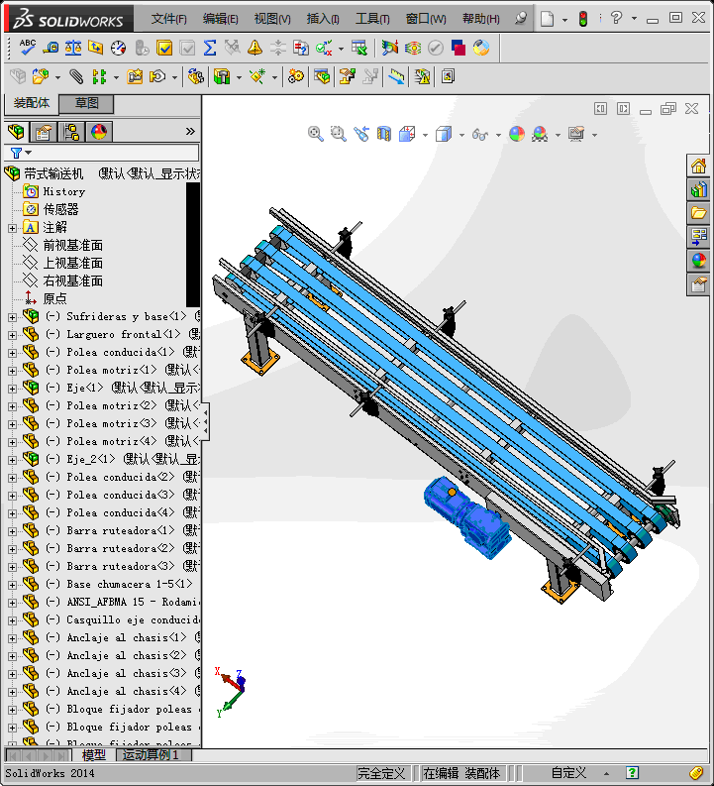Switch to the 运动算例 1 tab
Viewport: 714px width, 786px height.
point(153,755)
